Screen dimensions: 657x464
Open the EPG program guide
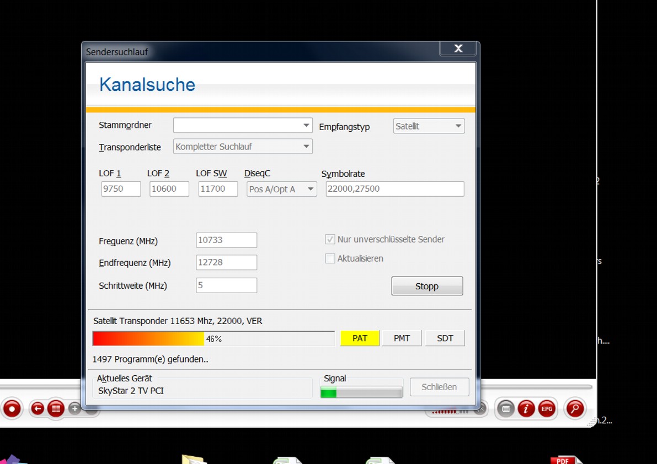(547, 409)
